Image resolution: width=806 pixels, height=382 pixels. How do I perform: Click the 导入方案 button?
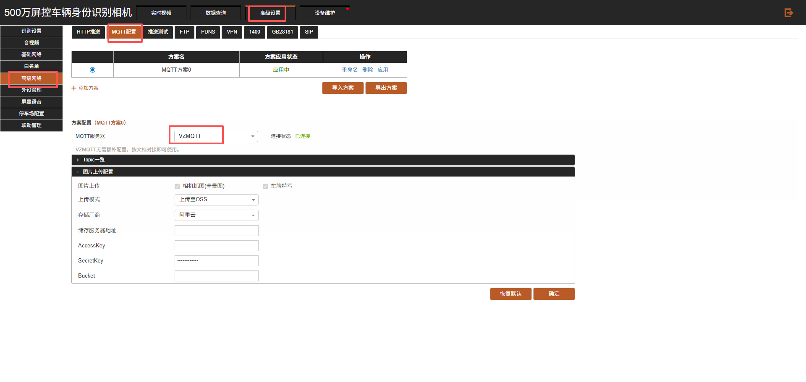tap(343, 88)
